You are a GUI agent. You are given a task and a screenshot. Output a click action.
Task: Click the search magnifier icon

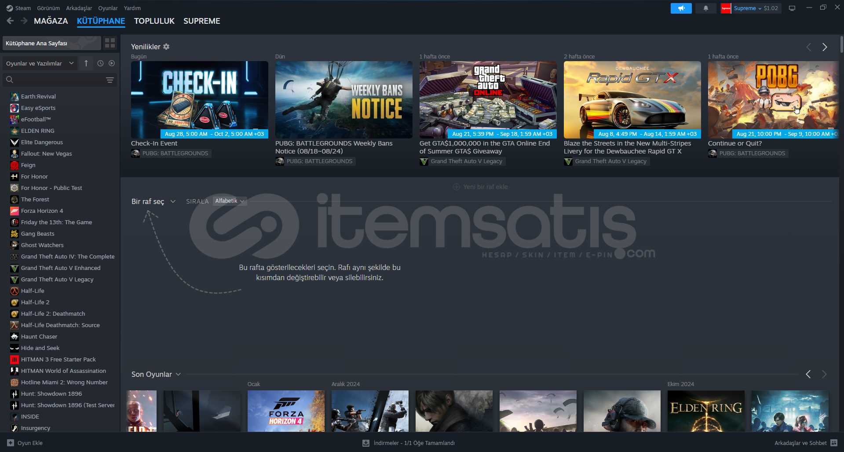click(x=10, y=80)
